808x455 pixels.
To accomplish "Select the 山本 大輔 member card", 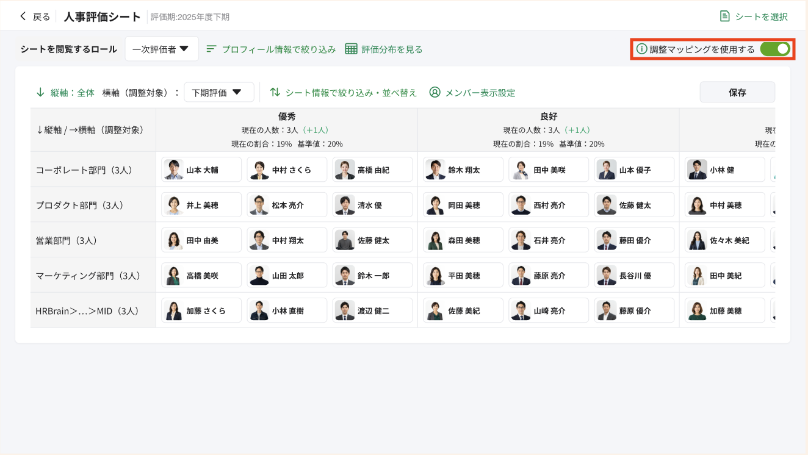I will coord(201,169).
